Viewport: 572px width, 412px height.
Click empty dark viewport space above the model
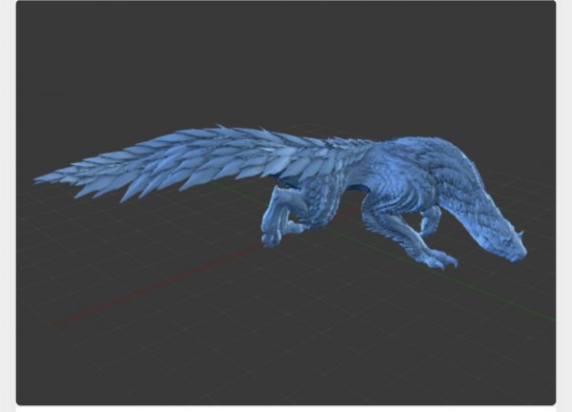[286, 57]
